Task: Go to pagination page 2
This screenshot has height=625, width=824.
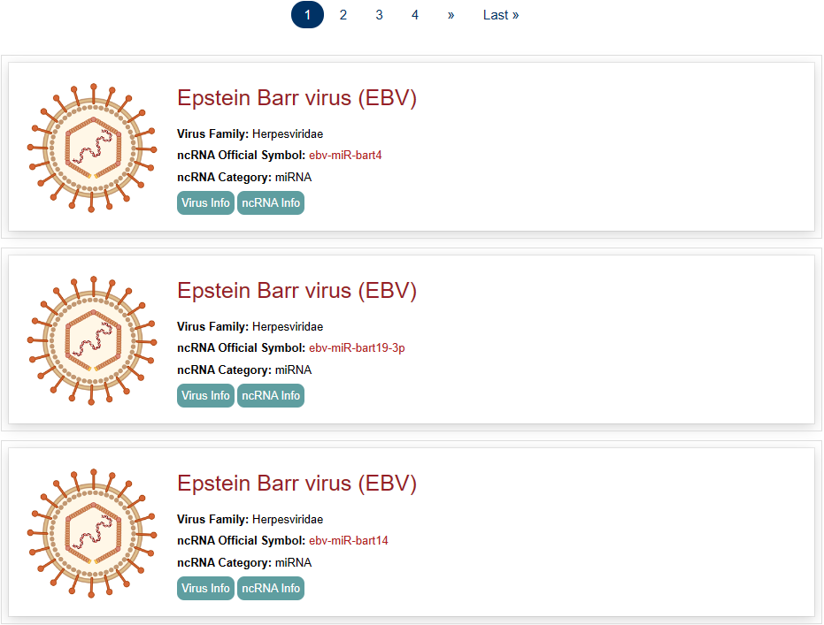Action: pyautogui.click(x=343, y=15)
